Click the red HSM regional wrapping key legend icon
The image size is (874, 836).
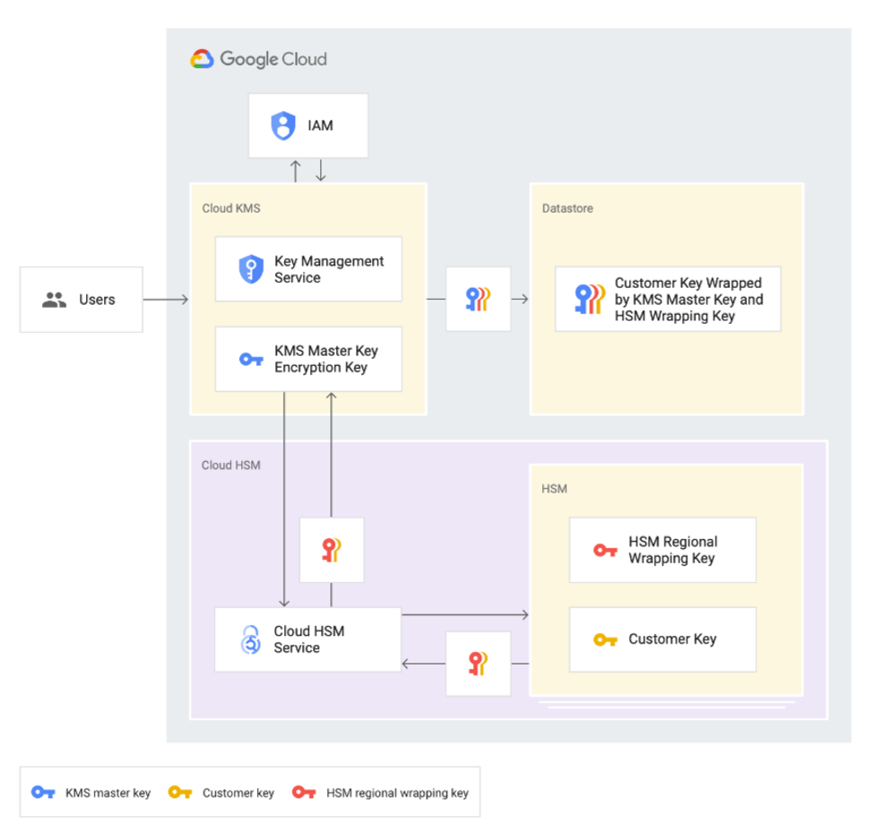click(x=304, y=792)
